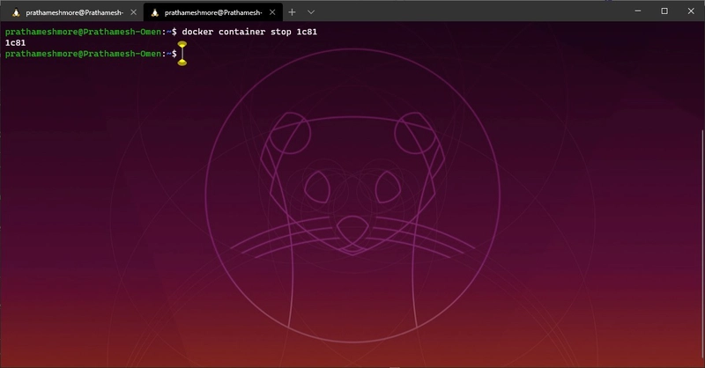Click the second prompt line with the cursor
This screenshot has height=368, width=705.
click(91, 54)
